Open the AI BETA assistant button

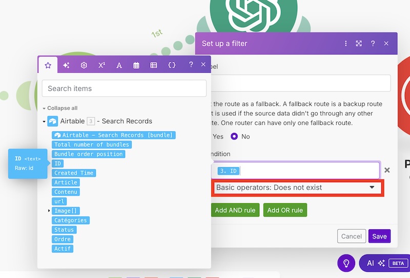pos(385,263)
